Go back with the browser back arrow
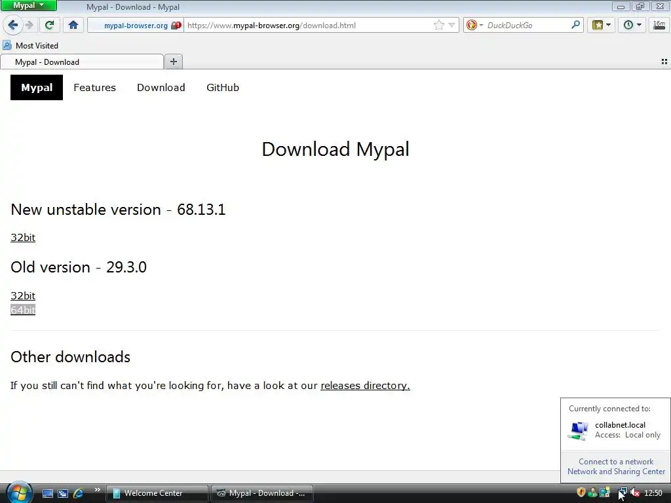 pyautogui.click(x=13, y=25)
